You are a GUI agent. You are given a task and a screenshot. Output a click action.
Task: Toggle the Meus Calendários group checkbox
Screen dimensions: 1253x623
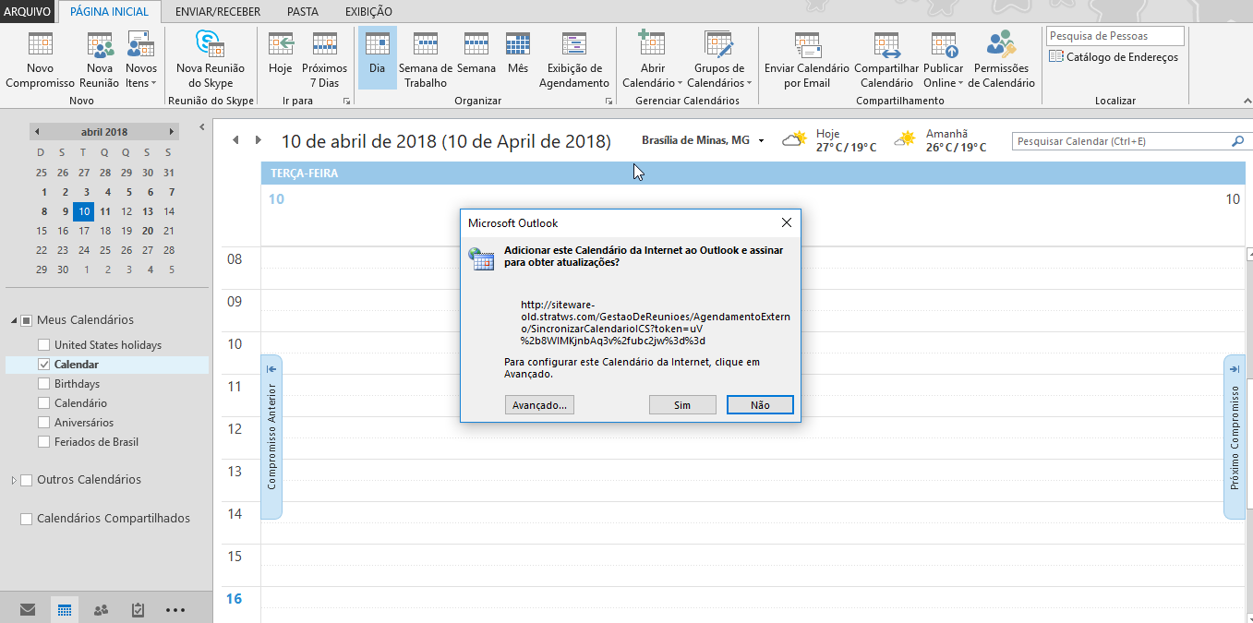[27, 320]
